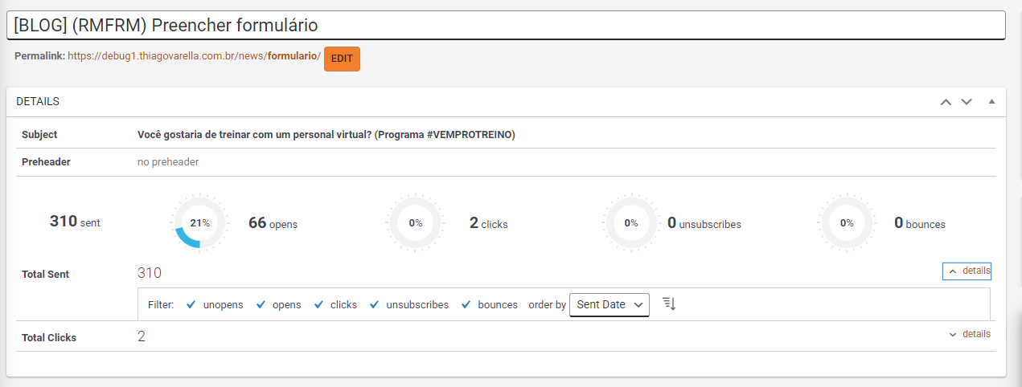
Task: Uncheck the unsubscribes filter
Action: [375, 305]
